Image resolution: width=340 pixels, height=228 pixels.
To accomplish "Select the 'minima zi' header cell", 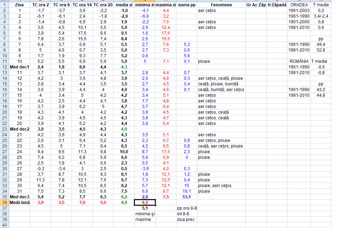I will coord(145,5).
